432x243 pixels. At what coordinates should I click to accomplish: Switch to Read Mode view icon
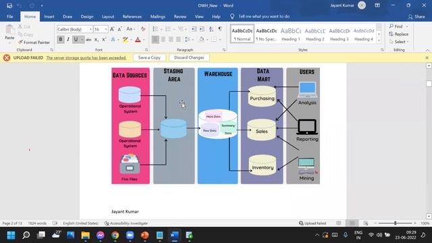coord(339,223)
